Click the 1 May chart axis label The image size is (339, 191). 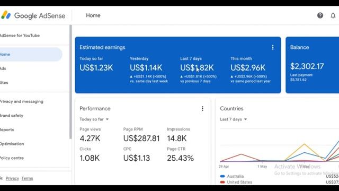(262, 167)
